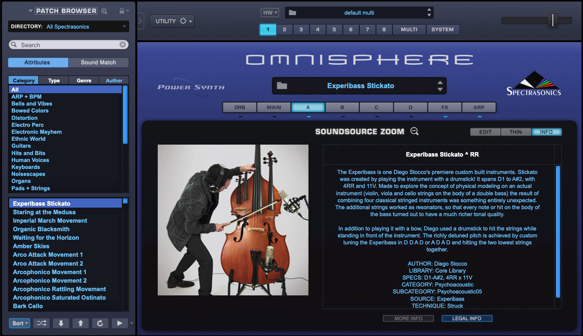Screen dimensions: 583x336
Task: Enable the THIN view toggle
Action: pyautogui.click(x=516, y=132)
